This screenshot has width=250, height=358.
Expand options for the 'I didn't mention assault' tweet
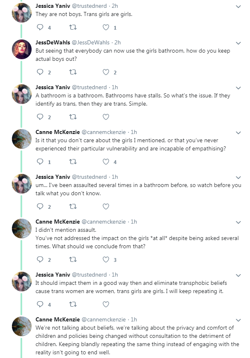pos(239,222)
